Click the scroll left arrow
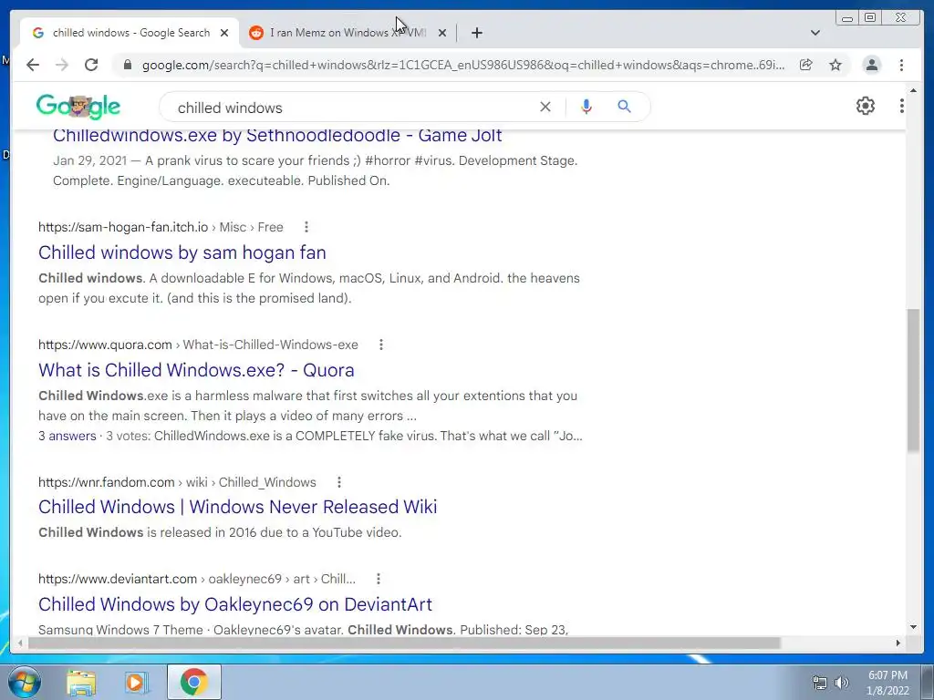Screen dimensions: 934x700 [x=20, y=643]
